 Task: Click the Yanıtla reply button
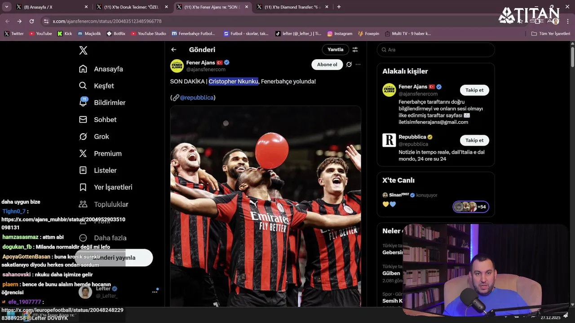[335, 50]
